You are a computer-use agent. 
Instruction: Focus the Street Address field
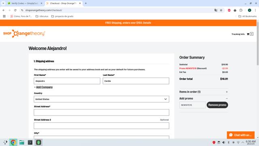[102, 112]
